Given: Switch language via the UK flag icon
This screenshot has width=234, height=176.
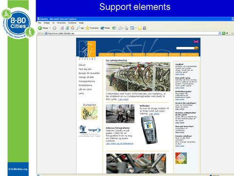Looking at the screenshot, I should 196,42.
